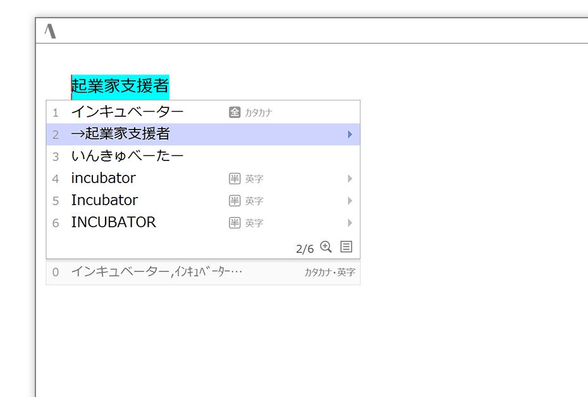Click the half-width 半 icon next to incubator

235,179
